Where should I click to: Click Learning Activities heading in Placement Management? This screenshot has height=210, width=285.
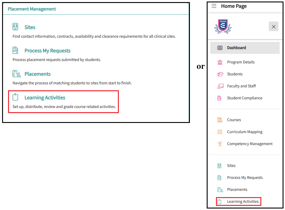45,98
